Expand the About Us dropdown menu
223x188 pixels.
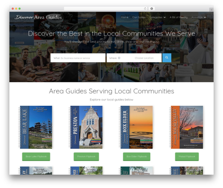(x=198, y=17)
